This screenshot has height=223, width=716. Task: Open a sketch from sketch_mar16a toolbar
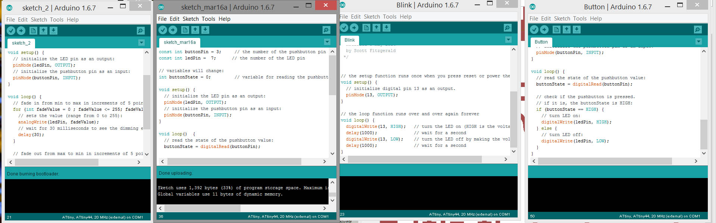pyautogui.click(x=195, y=30)
